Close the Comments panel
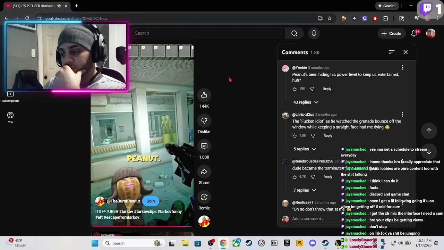Screen dimensions: 444x250 pos(405,52)
